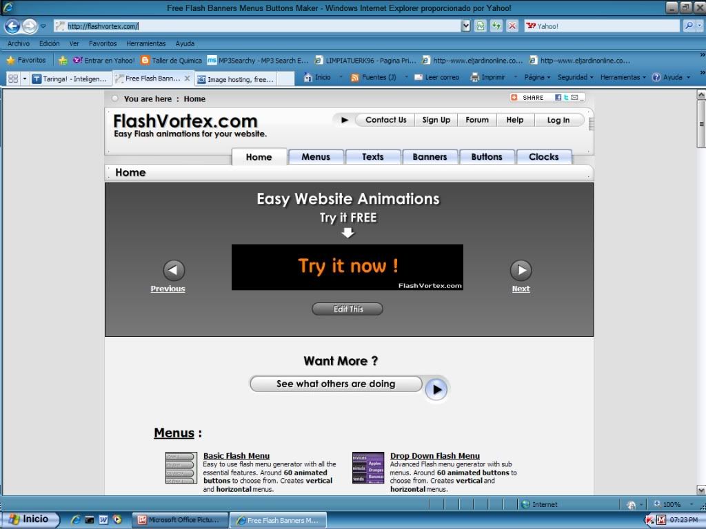
Task: Open the 'Entrar en Yahoo!' favorite
Action: (x=104, y=61)
